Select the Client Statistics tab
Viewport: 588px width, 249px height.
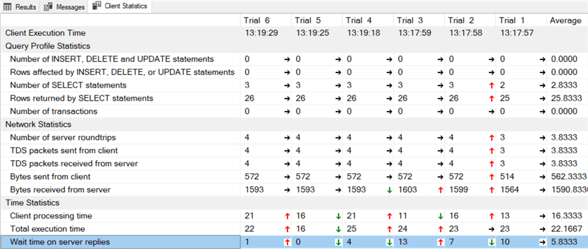point(120,7)
